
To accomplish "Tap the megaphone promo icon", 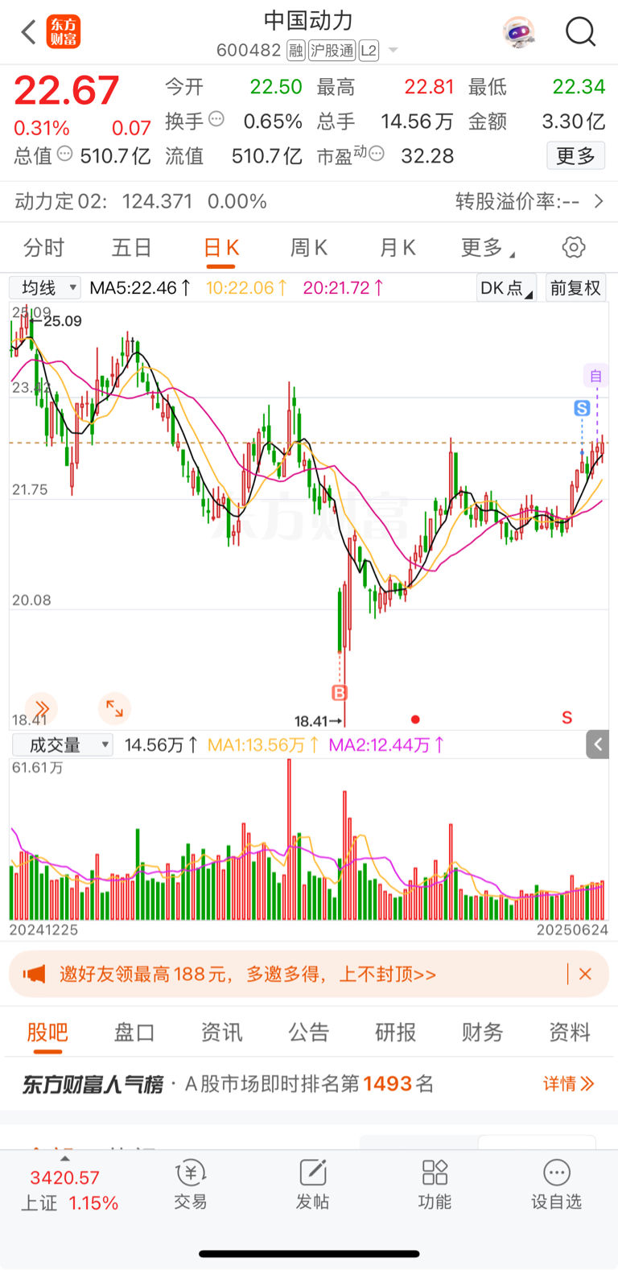I will (34, 974).
